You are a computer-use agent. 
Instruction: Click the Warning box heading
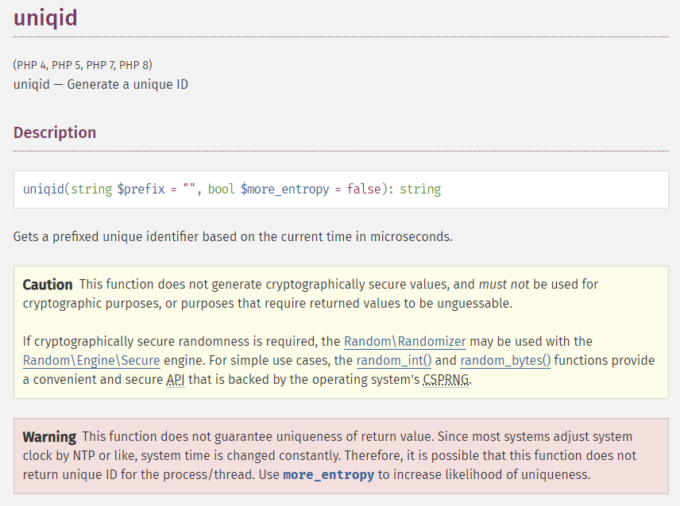pyautogui.click(x=49, y=436)
